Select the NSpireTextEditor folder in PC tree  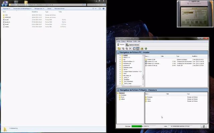[x=129, y=61]
